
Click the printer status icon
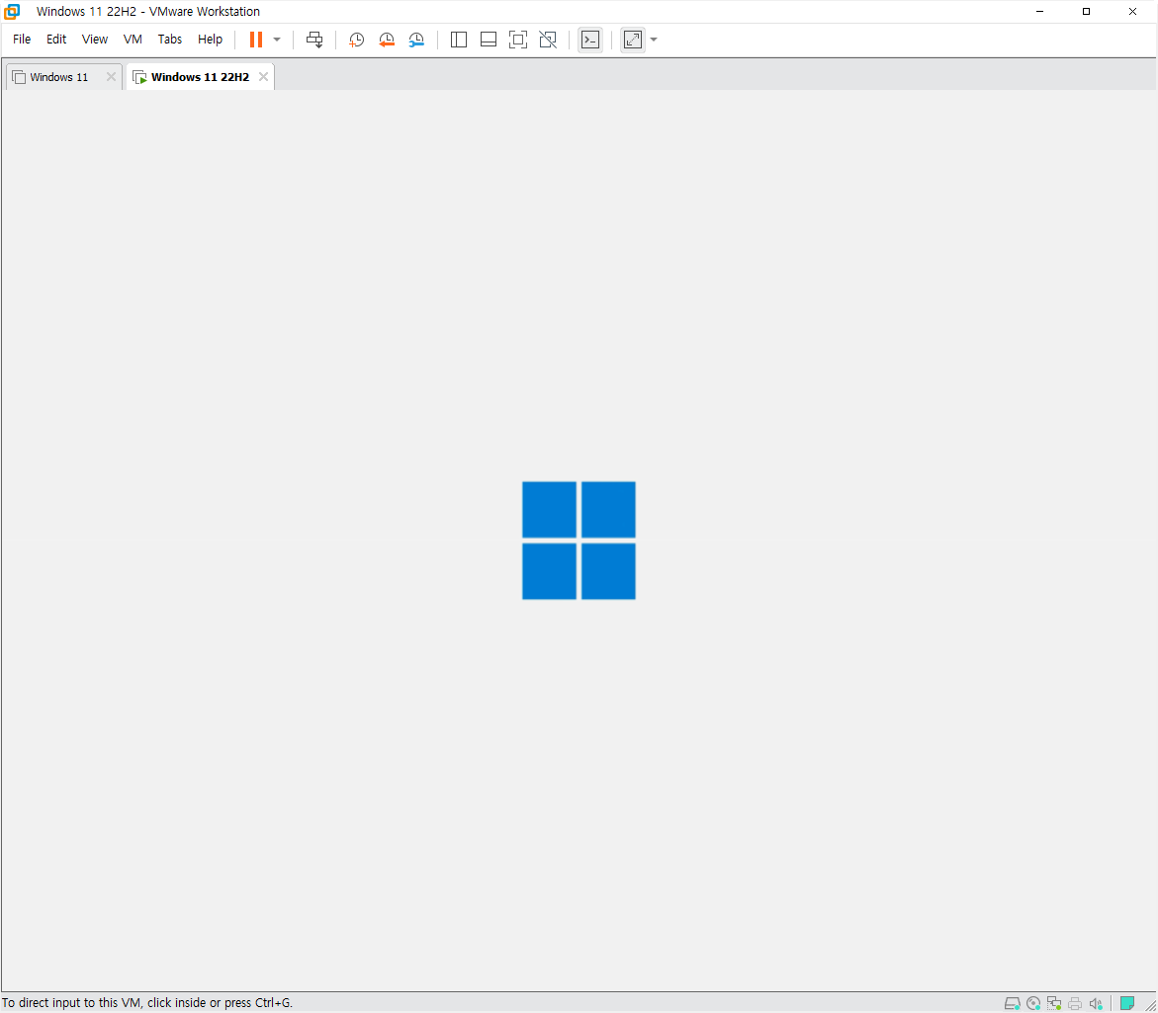tap(1075, 1003)
